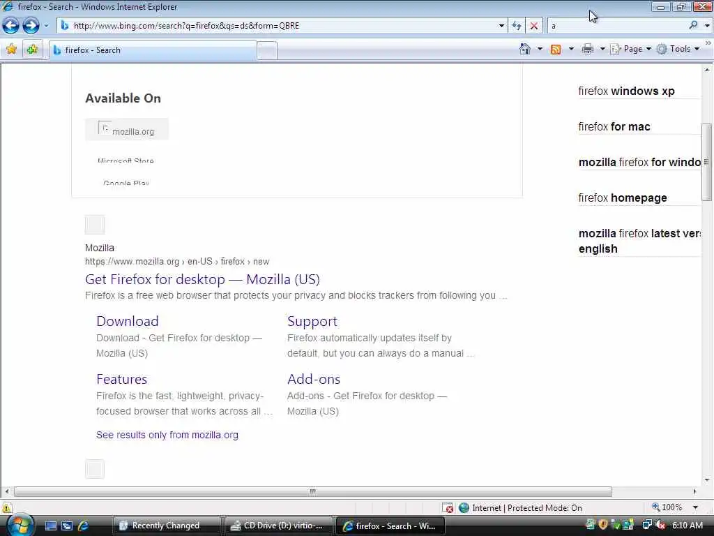The width and height of the screenshot is (714, 536).
Task: Click the network tray icon
Action: pos(646,525)
